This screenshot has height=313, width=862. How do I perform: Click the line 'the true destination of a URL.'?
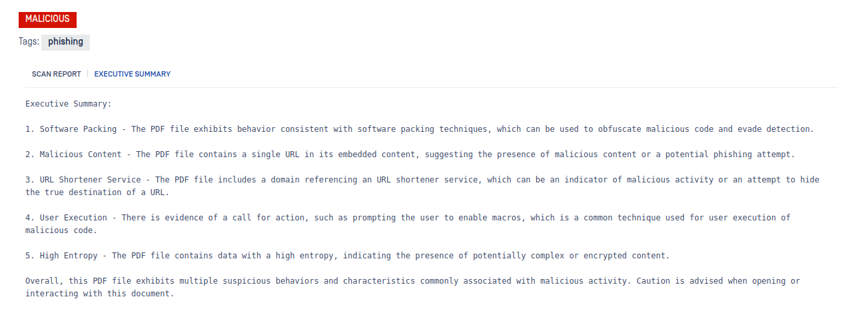97,192
